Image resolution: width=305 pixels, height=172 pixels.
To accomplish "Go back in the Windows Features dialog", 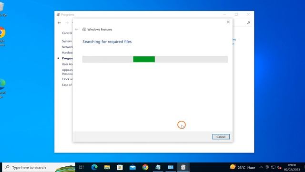I will tap(77, 30).
